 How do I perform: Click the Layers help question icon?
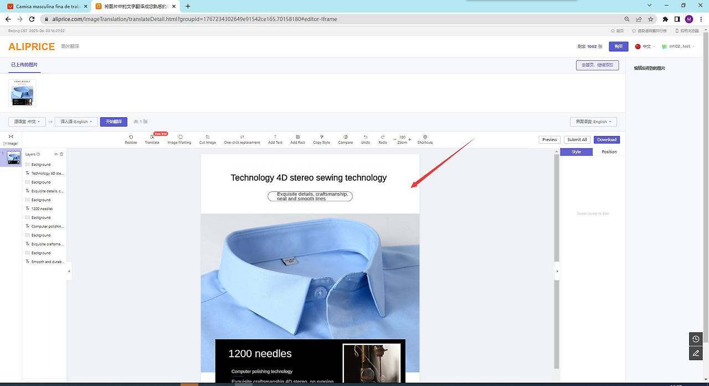coord(38,154)
